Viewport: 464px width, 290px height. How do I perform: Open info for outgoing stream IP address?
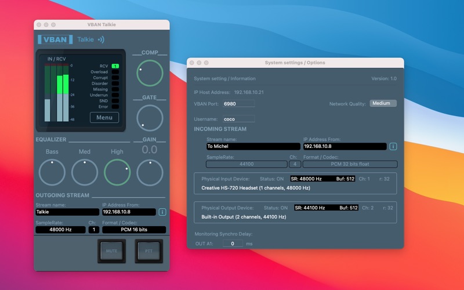tap(162, 212)
